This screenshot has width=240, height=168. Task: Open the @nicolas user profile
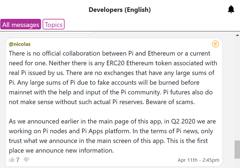pos(20,44)
